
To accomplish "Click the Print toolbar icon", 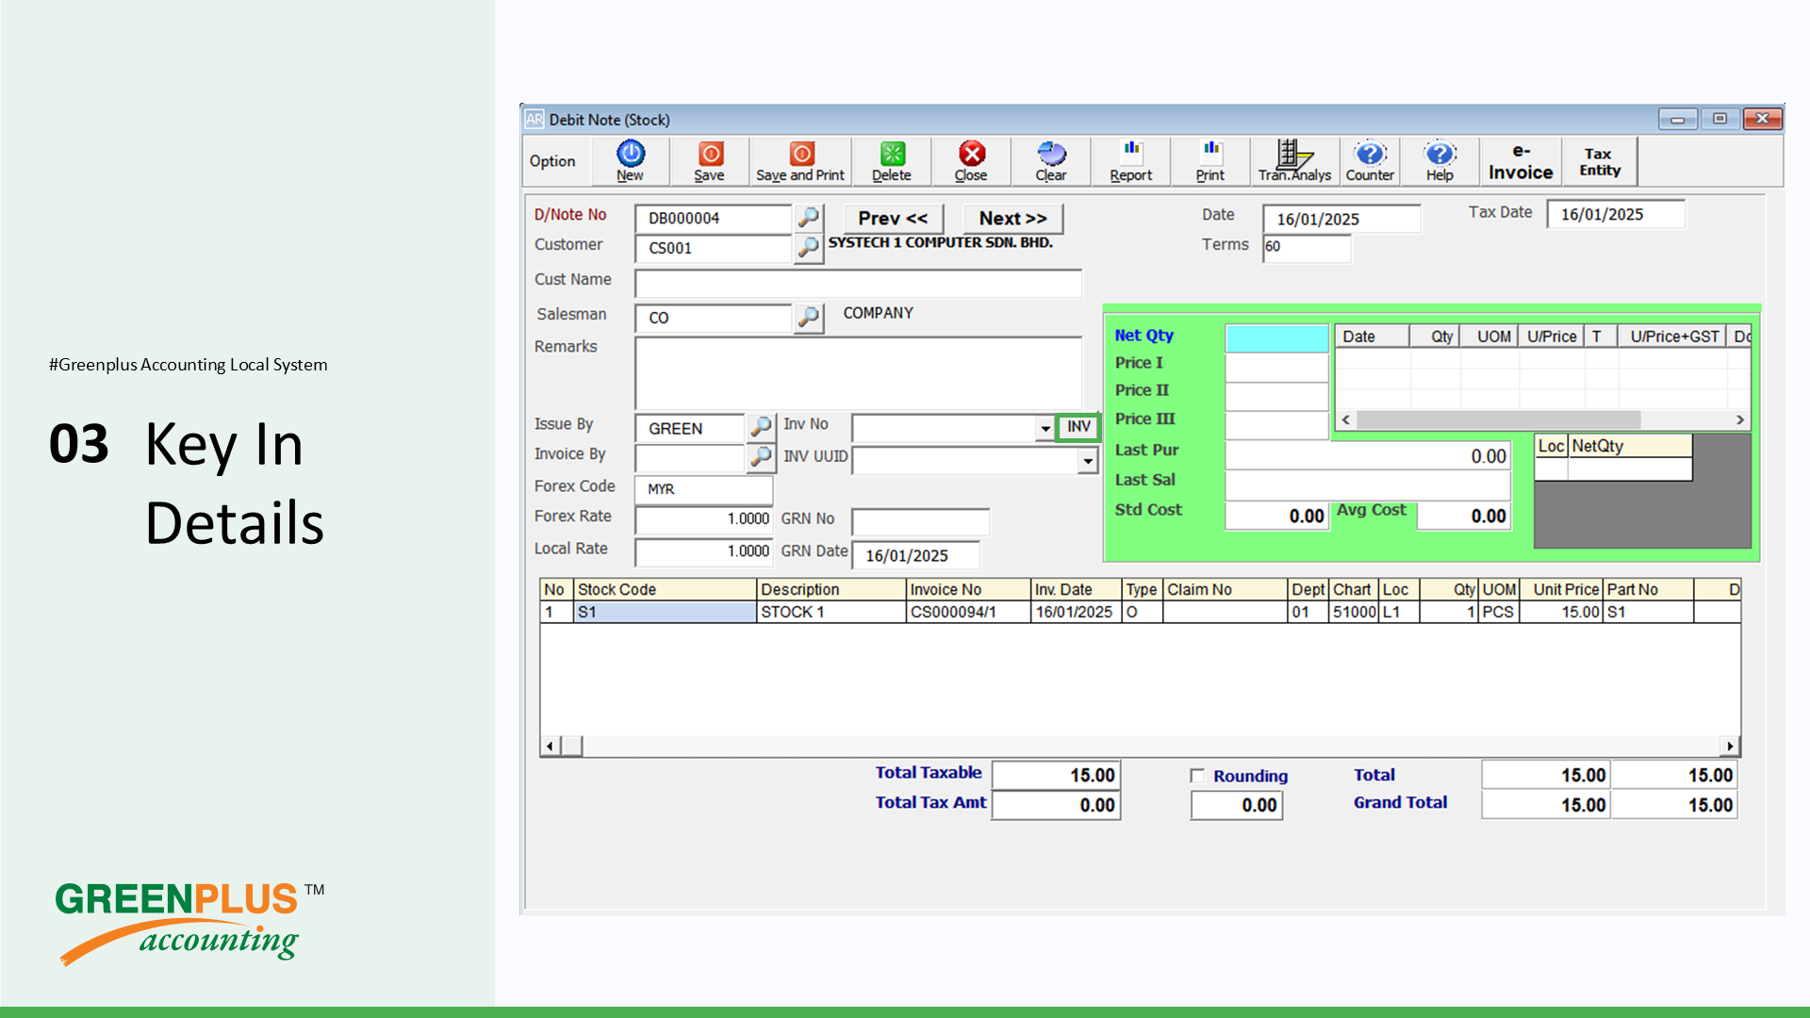I will tap(1210, 160).
